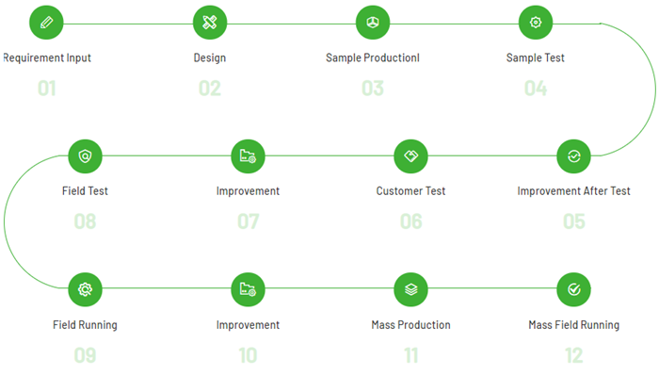659x376 pixels.
Task: Click the folder-gear icon above step 07
Action: 248,156
